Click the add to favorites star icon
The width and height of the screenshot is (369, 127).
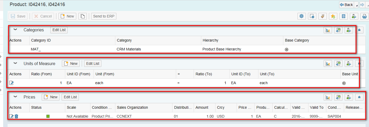[333, 16]
